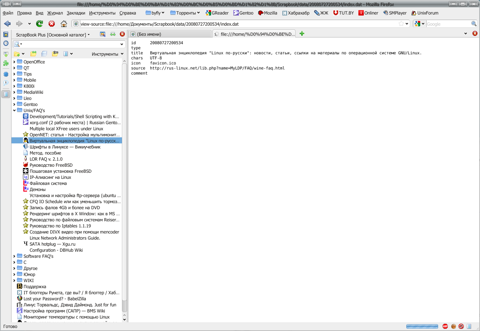Expand the Software FAQ's folder
Image resolution: width=480 pixels, height=331 pixels.
click(14, 256)
